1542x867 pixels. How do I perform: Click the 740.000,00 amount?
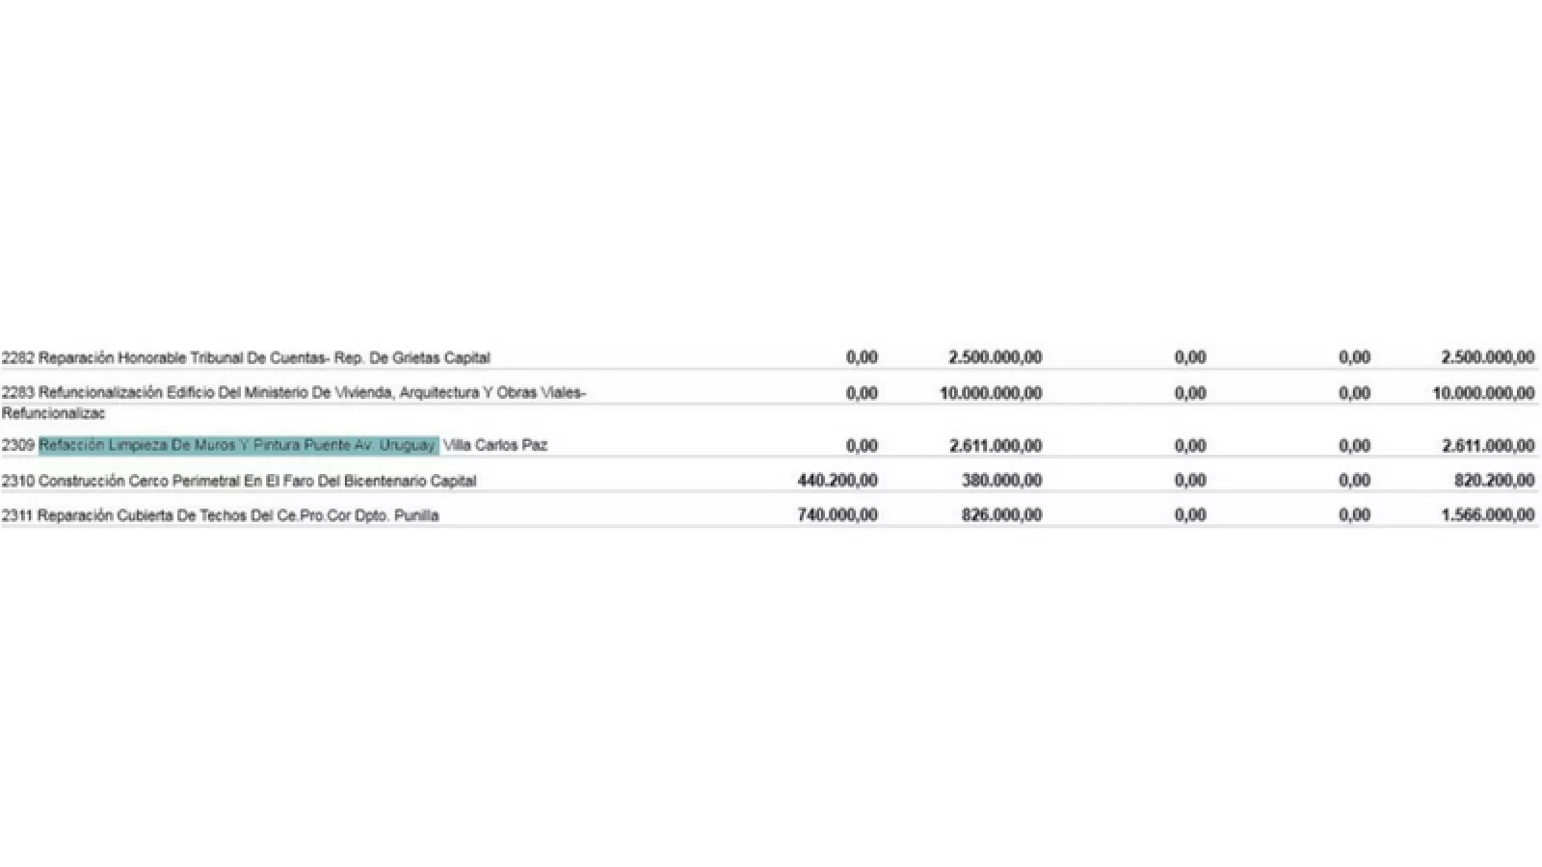837,515
